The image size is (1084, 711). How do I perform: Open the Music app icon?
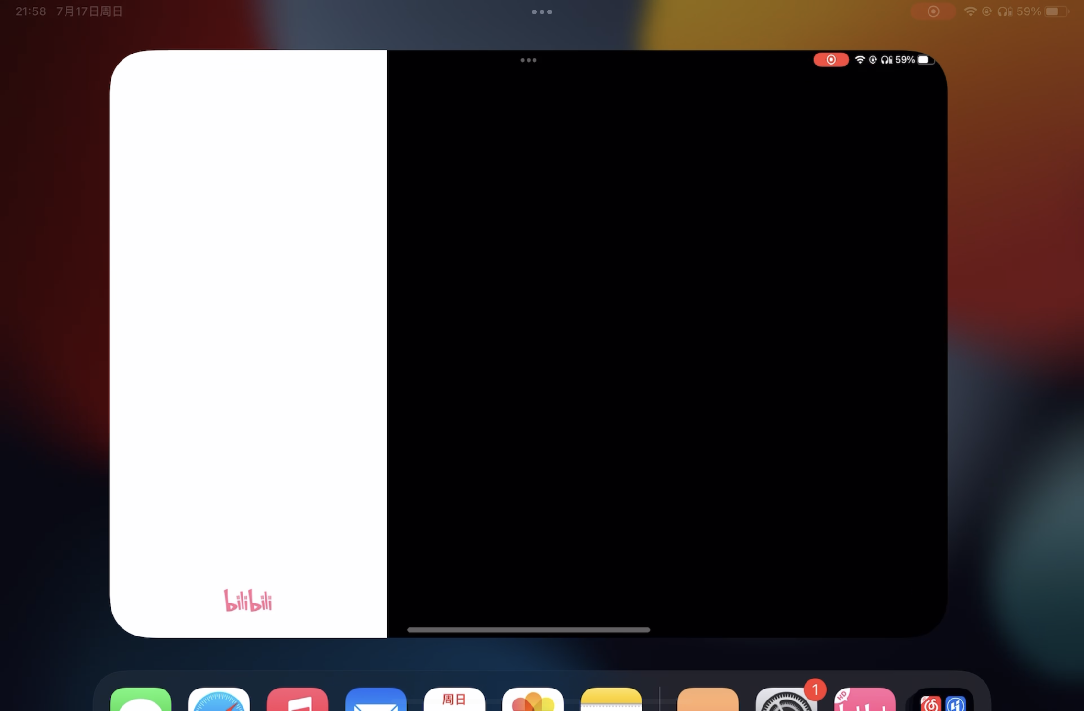pyautogui.click(x=298, y=699)
